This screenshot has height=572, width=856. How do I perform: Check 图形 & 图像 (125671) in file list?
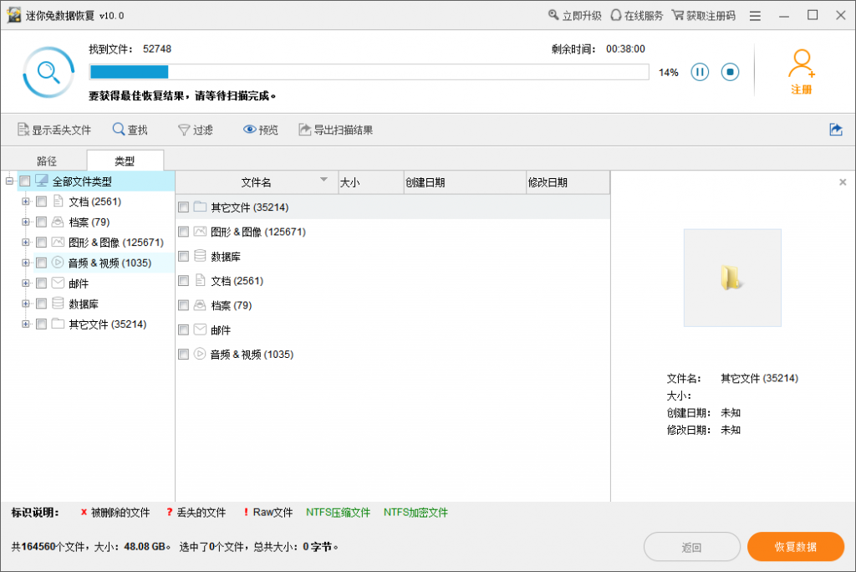tap(183, 232)
